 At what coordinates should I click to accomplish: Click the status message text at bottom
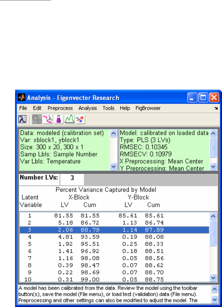pos(108,295)
